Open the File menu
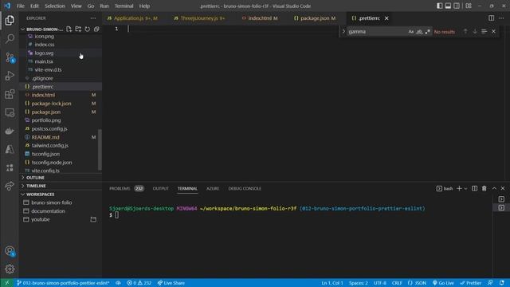Screen dimensions: 510x287 21,6
